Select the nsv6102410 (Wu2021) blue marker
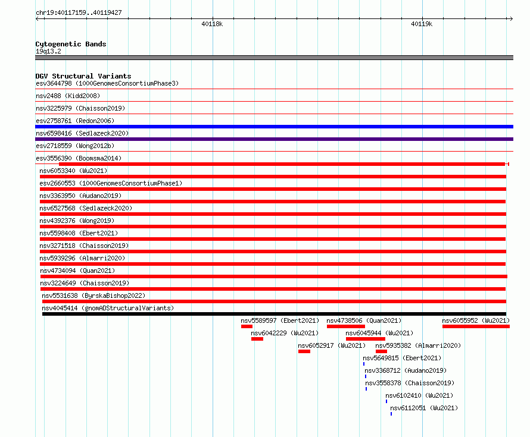This screenshot has height=437, width=530. coord(386,401)
